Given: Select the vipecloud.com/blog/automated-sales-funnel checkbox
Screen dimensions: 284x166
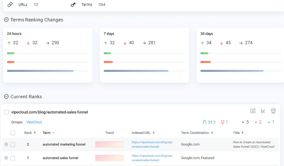Looking at the screenshot, I should pyautogui.click(x=7, y=112).
